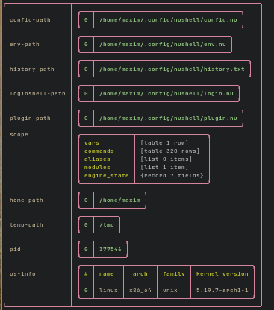This screenshot has width=274, height=310.
Task: Select the pid row label
Action: pos(15,250)
